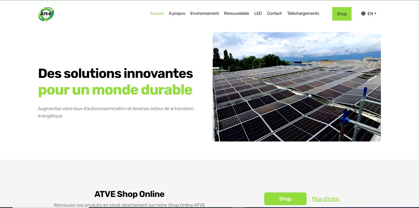419x208 pixels.
Task: Follow the Plus d'infos link
Action: [x=325, y=199]
